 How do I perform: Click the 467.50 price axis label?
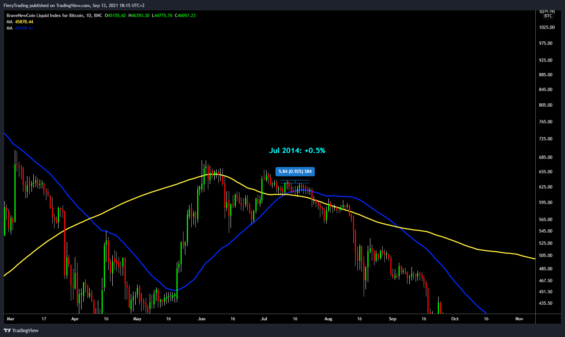[546, 281]
